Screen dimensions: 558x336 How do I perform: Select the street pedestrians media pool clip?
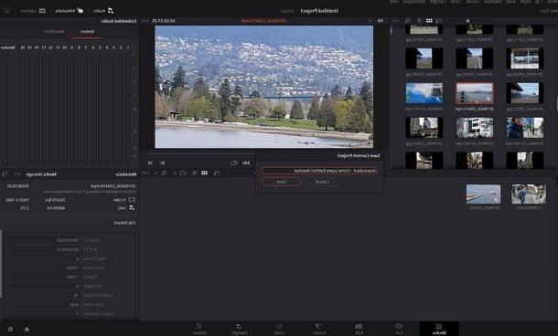pyautogui.click(x=528, y=194)
